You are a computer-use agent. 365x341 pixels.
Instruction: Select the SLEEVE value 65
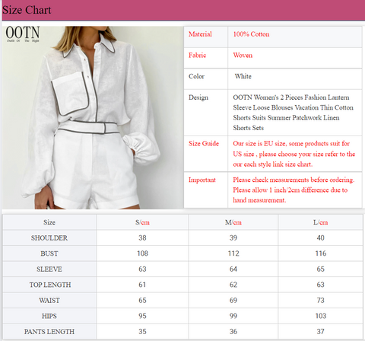pos(320,269)
